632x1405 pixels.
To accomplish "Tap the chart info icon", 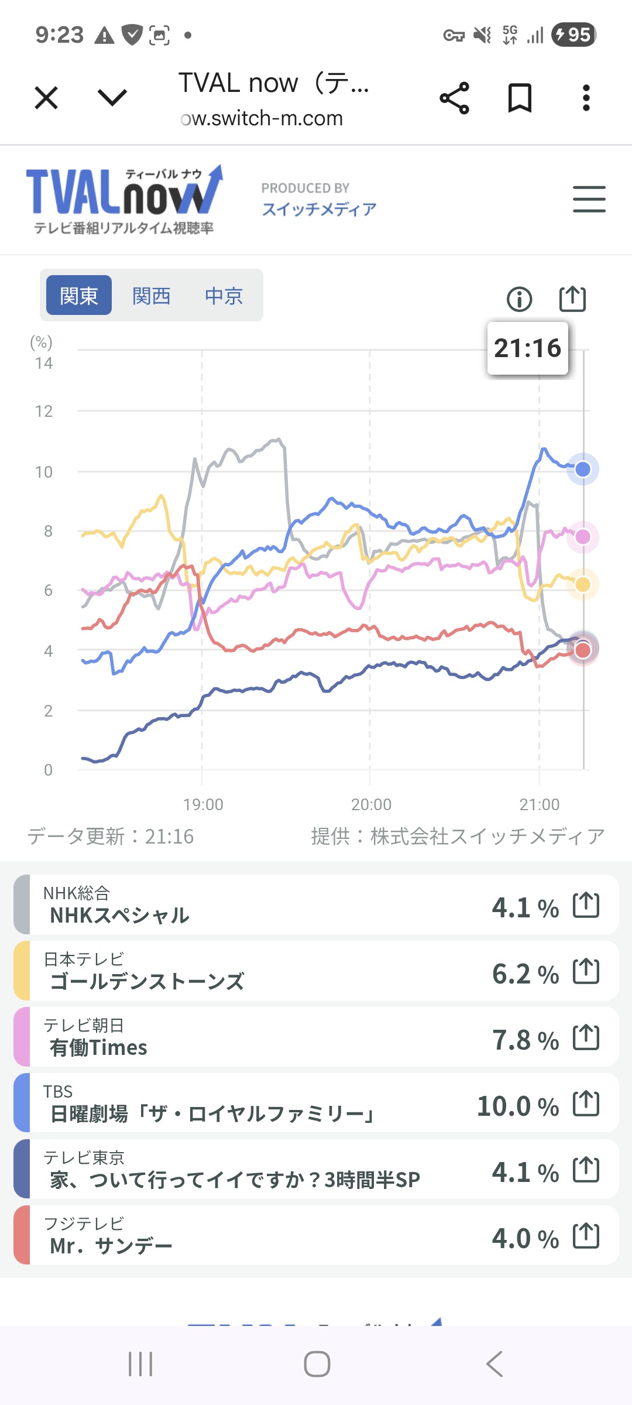I will click(x=519, y=299).
